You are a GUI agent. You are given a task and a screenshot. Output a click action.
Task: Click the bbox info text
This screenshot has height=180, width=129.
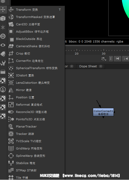(84, 41)
